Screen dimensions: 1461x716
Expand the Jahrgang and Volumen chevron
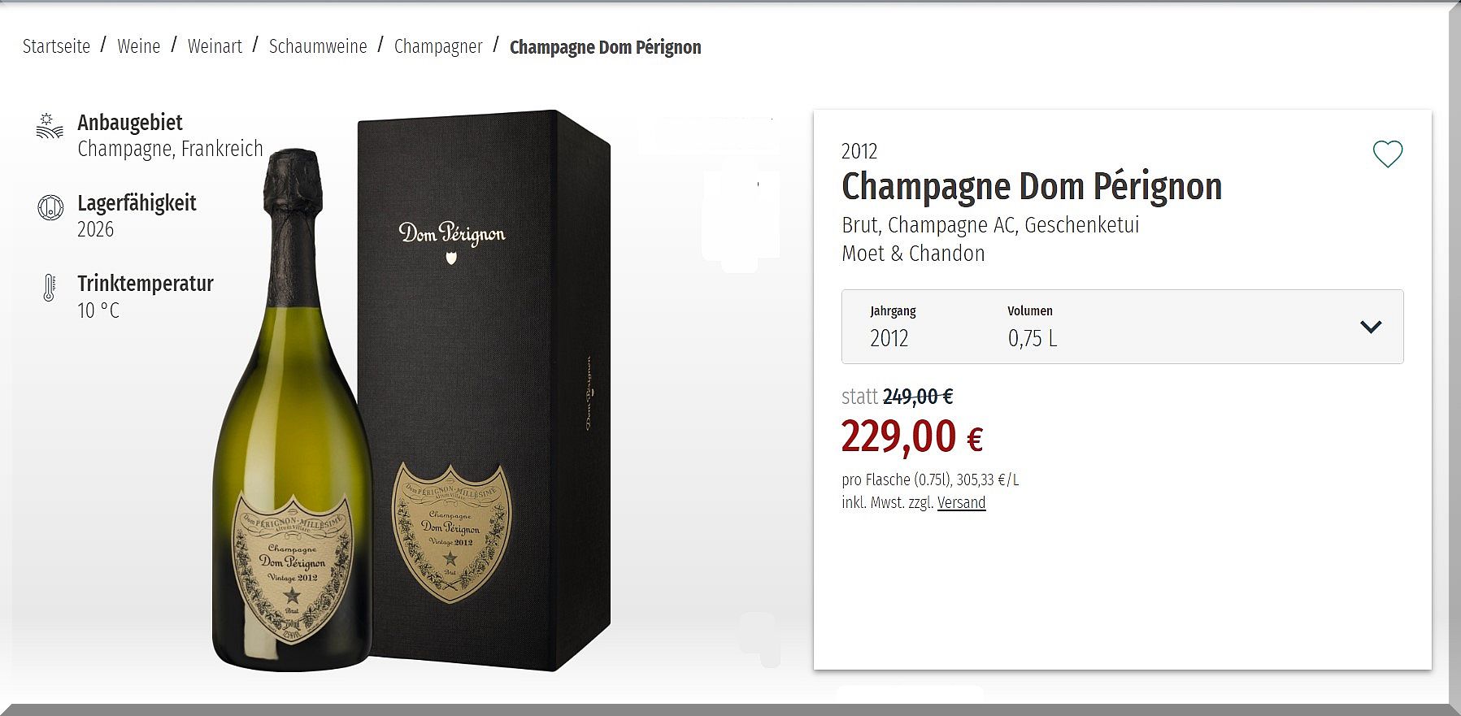click(x=1371, y=327)
